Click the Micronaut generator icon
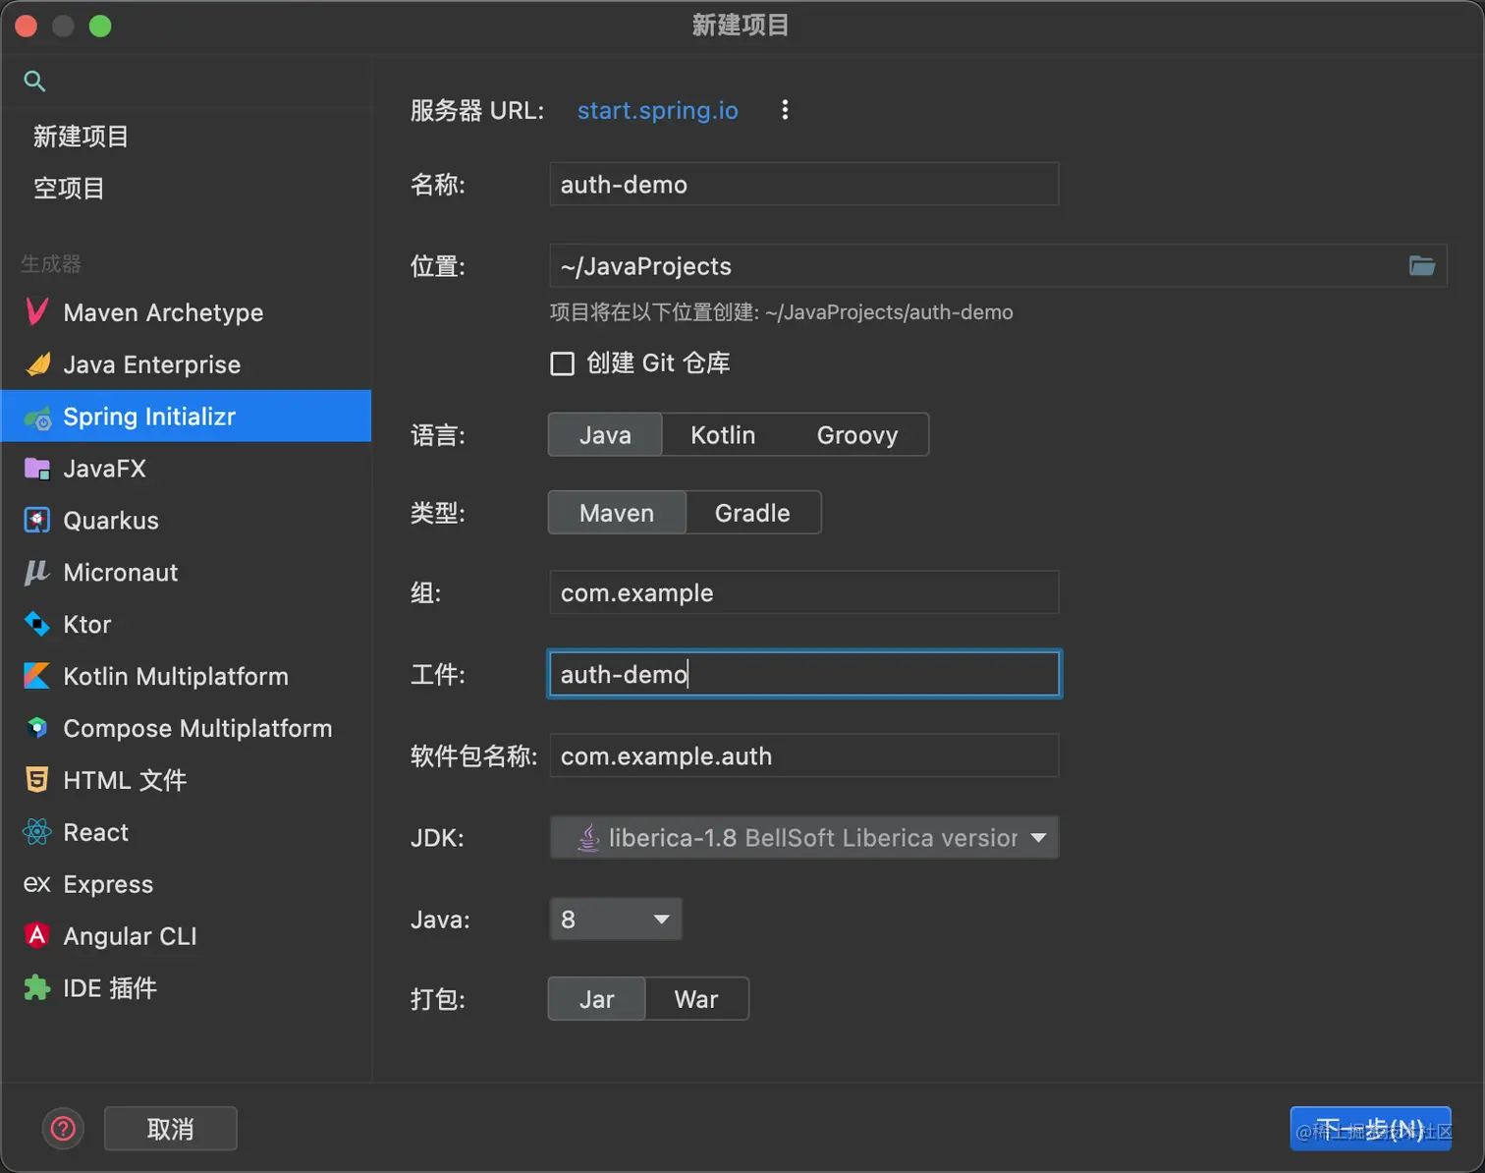The image size is (1485, 1173). point(37,573)
